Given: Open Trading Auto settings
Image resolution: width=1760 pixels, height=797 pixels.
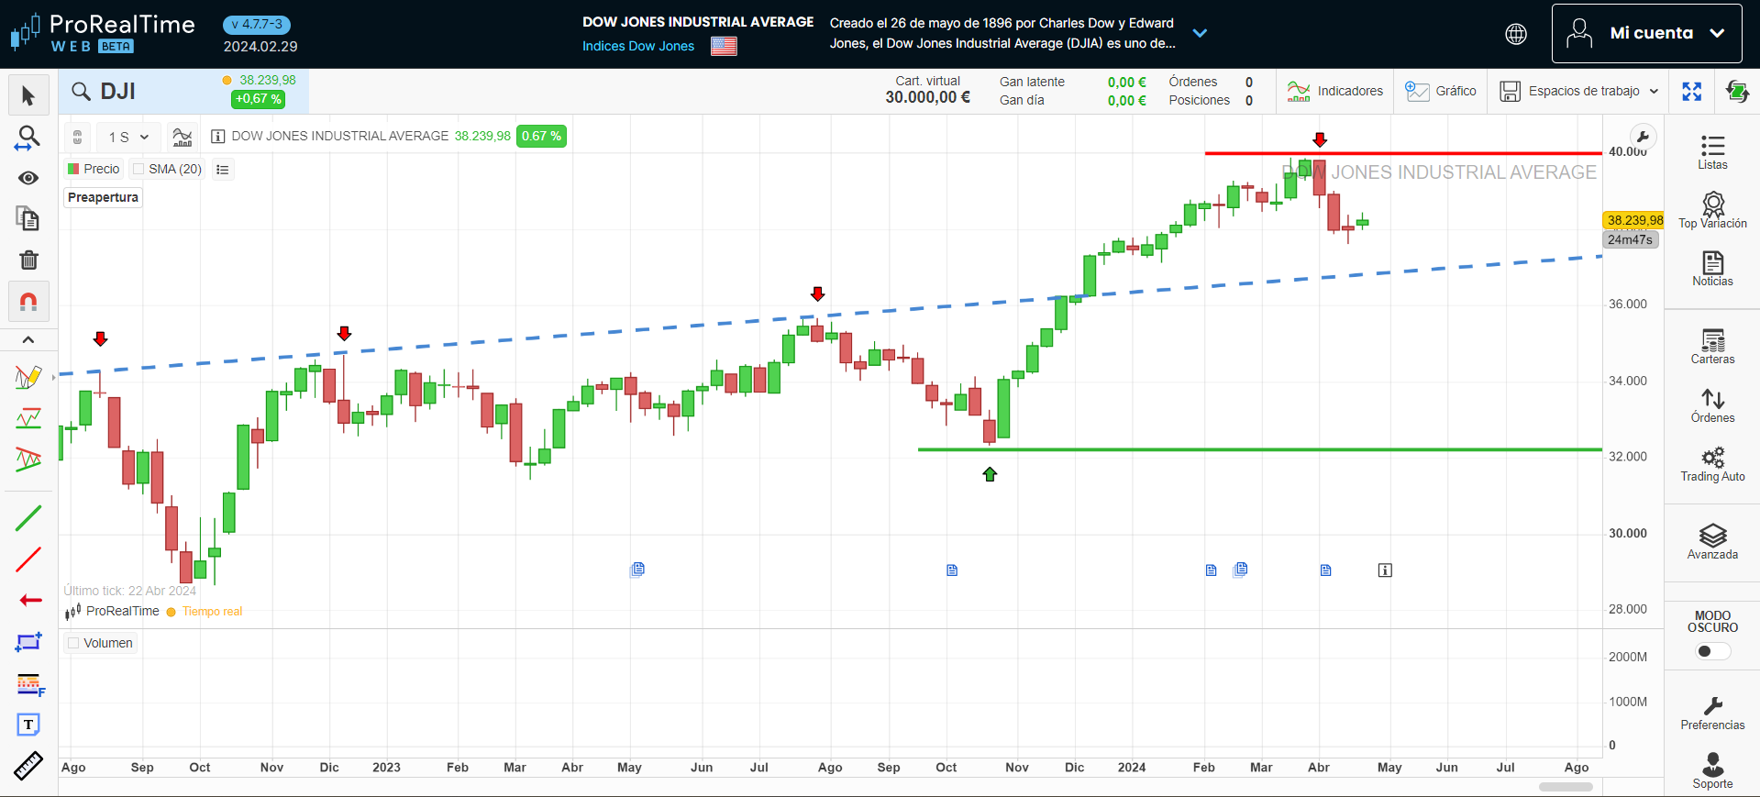Looking at the screenshot, I should tap(1712, 464).
